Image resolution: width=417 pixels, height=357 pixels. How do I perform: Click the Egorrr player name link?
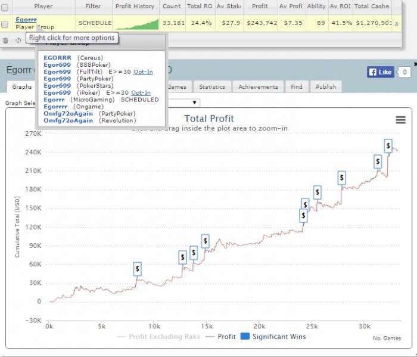tap(26, 19)
